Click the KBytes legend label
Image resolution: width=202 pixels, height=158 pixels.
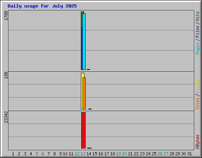(x=197, y=142)
